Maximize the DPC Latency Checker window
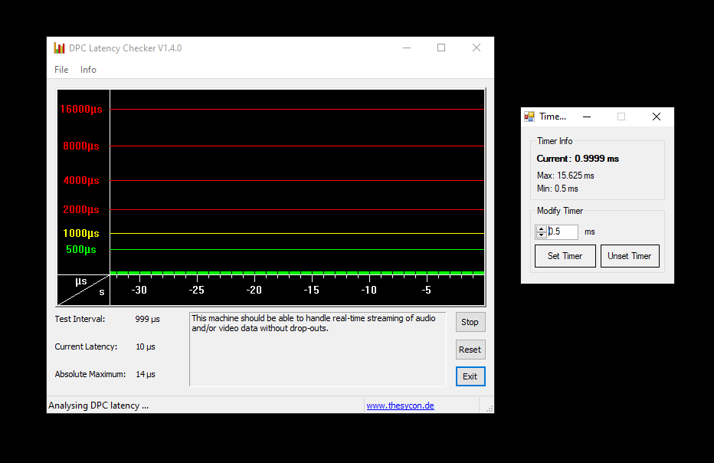 click(441, 48)
